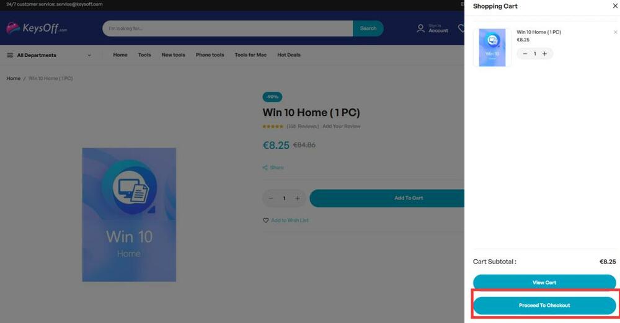Screen dimensions: 620x323
Task: Remove Win 10 Home from cart
Action: pyautogui.click(x=615, y=32)
